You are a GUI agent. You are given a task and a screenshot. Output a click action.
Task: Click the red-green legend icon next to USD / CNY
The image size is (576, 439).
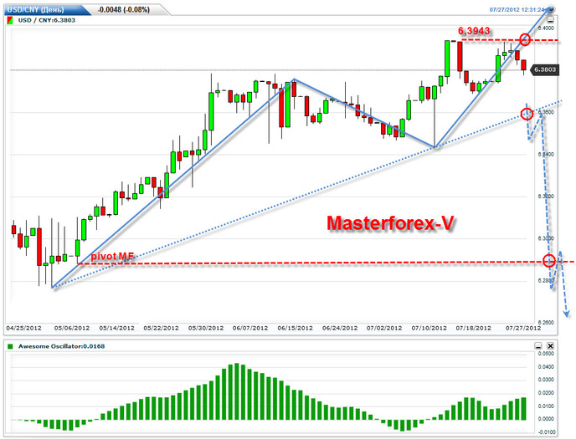[x=10, y=20]
